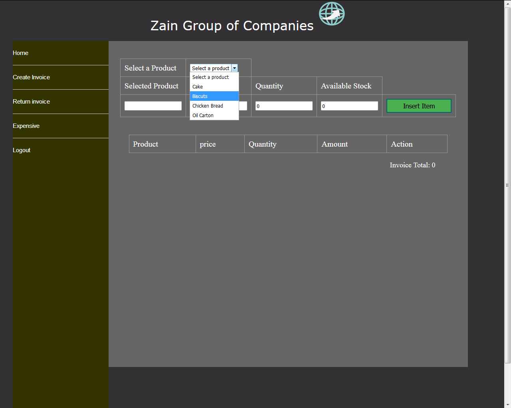Image resolution: width=511 pixels, height=408 pixels.
Task: Click the Available Stock input field
Action: tap(349, 106)
